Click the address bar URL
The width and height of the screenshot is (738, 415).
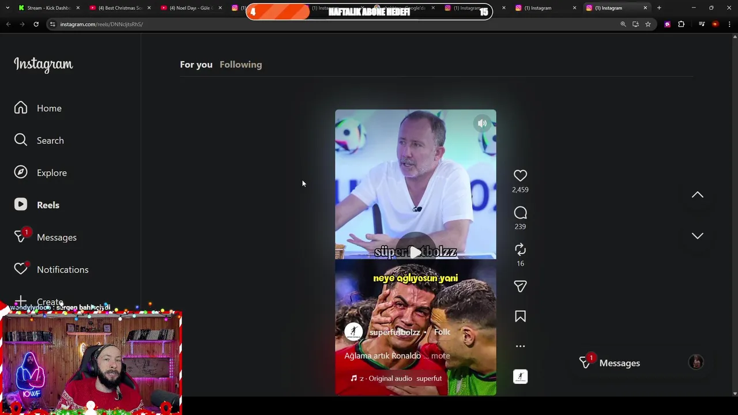(x=101, y=24)
